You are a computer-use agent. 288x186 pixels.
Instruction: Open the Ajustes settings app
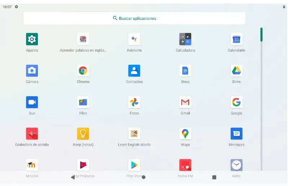[32, 39]
